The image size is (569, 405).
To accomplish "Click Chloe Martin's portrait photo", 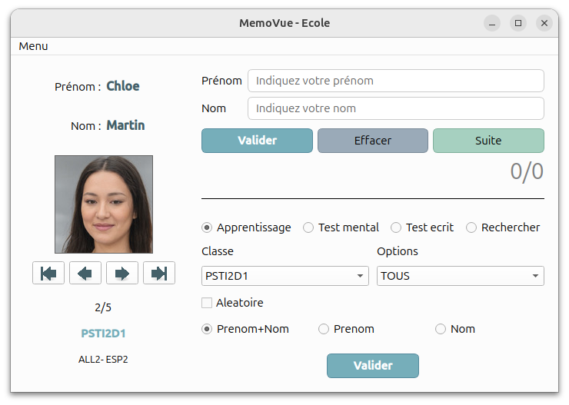I will point(104,204).
